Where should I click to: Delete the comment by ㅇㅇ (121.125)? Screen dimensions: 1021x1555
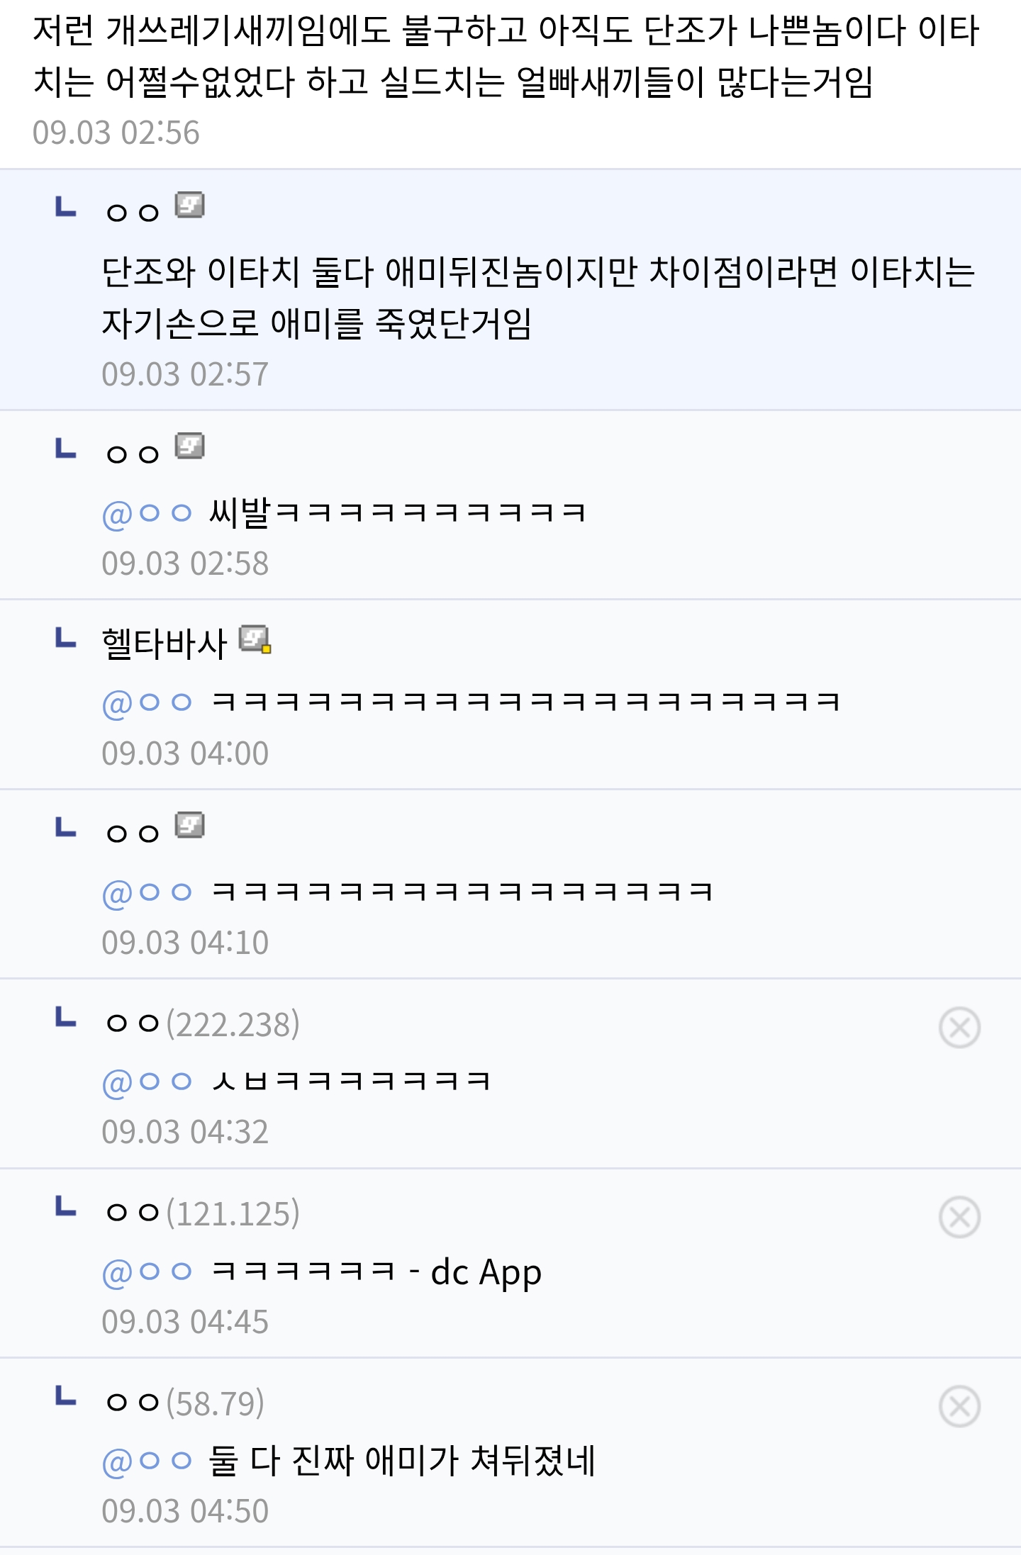[x=959, y=1218]
